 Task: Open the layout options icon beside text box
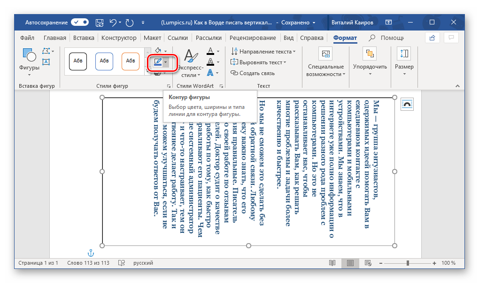pyautogui.click(x=407, y=105)
